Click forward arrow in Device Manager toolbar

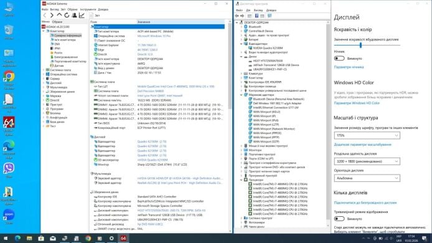(242, 16)
